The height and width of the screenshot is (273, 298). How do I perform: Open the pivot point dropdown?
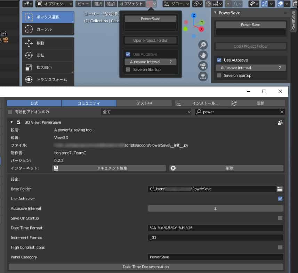pyautogui.click(x=198, y=4)
